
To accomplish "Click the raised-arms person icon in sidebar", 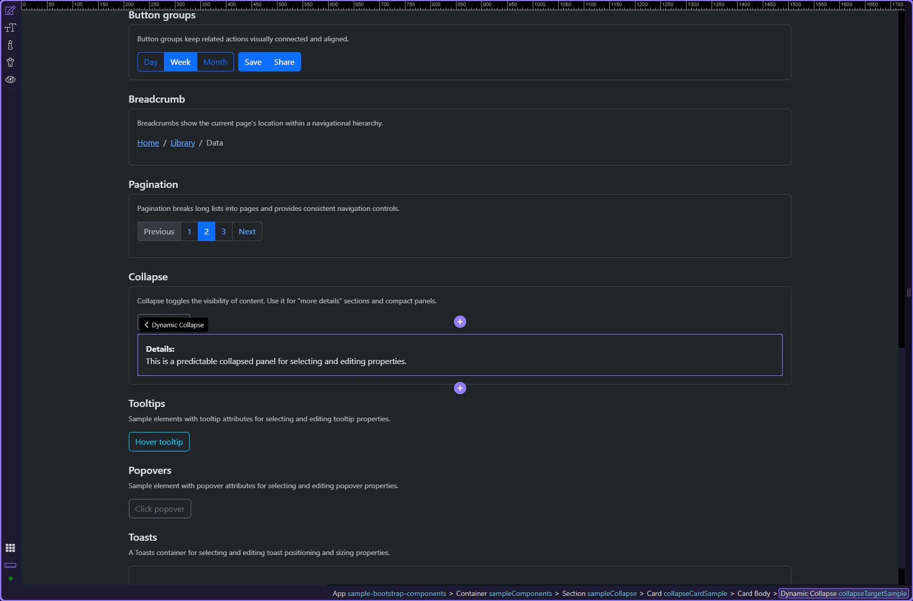I will (x=10, y=63).
